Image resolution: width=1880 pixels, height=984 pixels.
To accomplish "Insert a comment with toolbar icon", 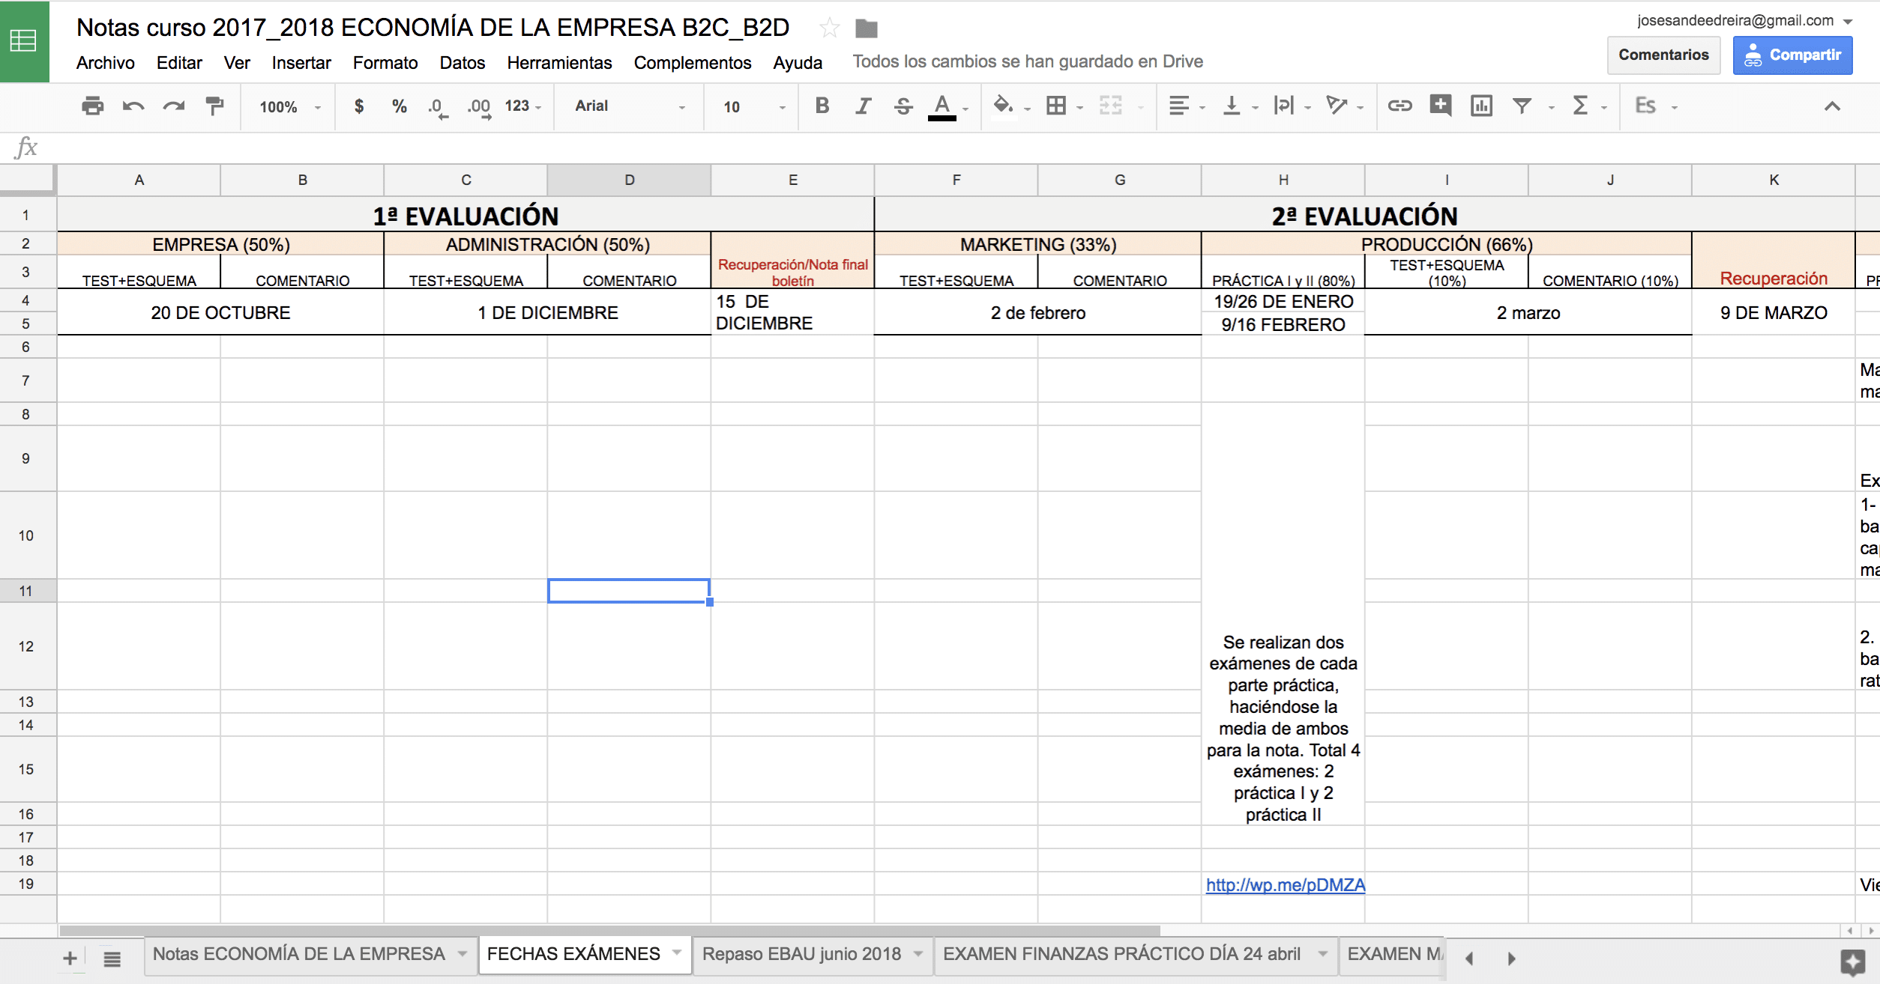I will [1440, 106].
